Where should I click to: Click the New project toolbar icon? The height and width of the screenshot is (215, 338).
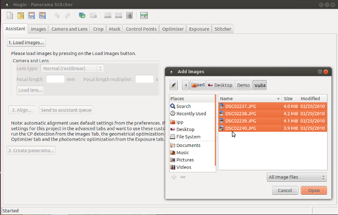click(x=10, y=16)
